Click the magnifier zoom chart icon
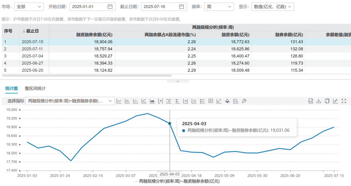The image size is (351, 186). click(236, 101)
